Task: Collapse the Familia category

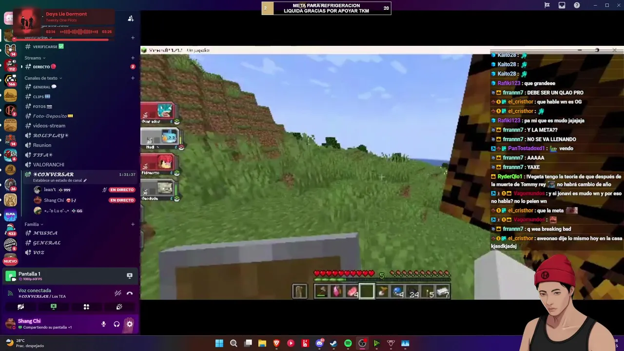Action: pos(34,224)
